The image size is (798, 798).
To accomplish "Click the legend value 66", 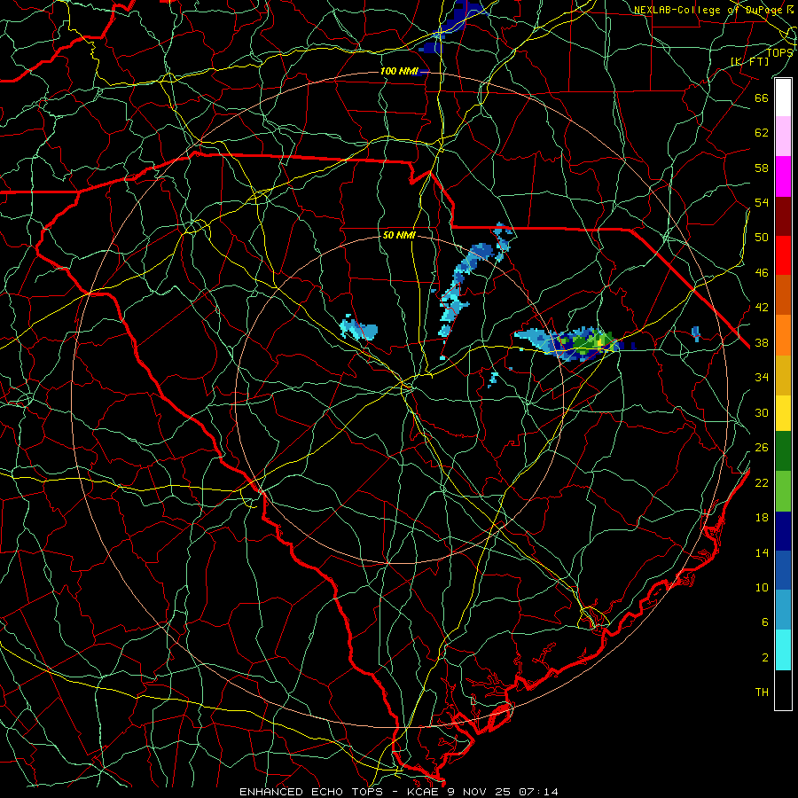I will coord(762,98).
